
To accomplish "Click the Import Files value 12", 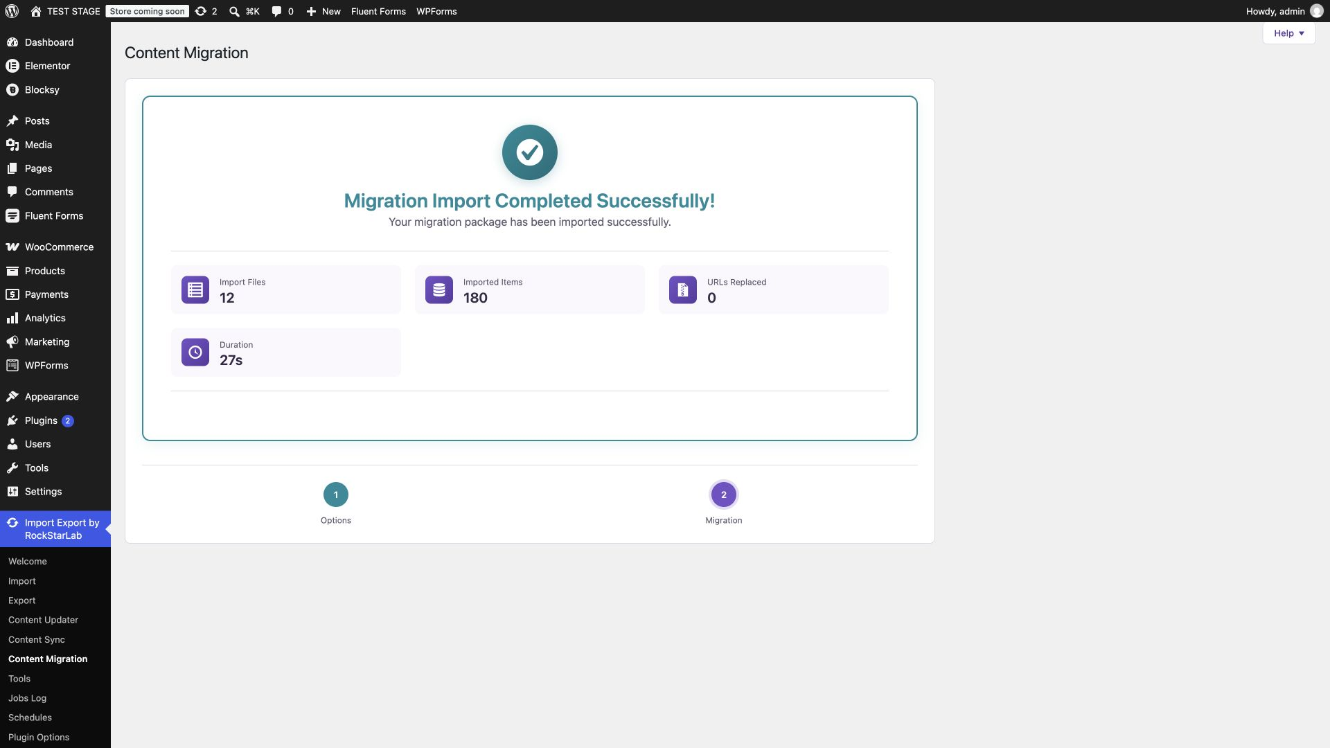I will click(227, 298).
